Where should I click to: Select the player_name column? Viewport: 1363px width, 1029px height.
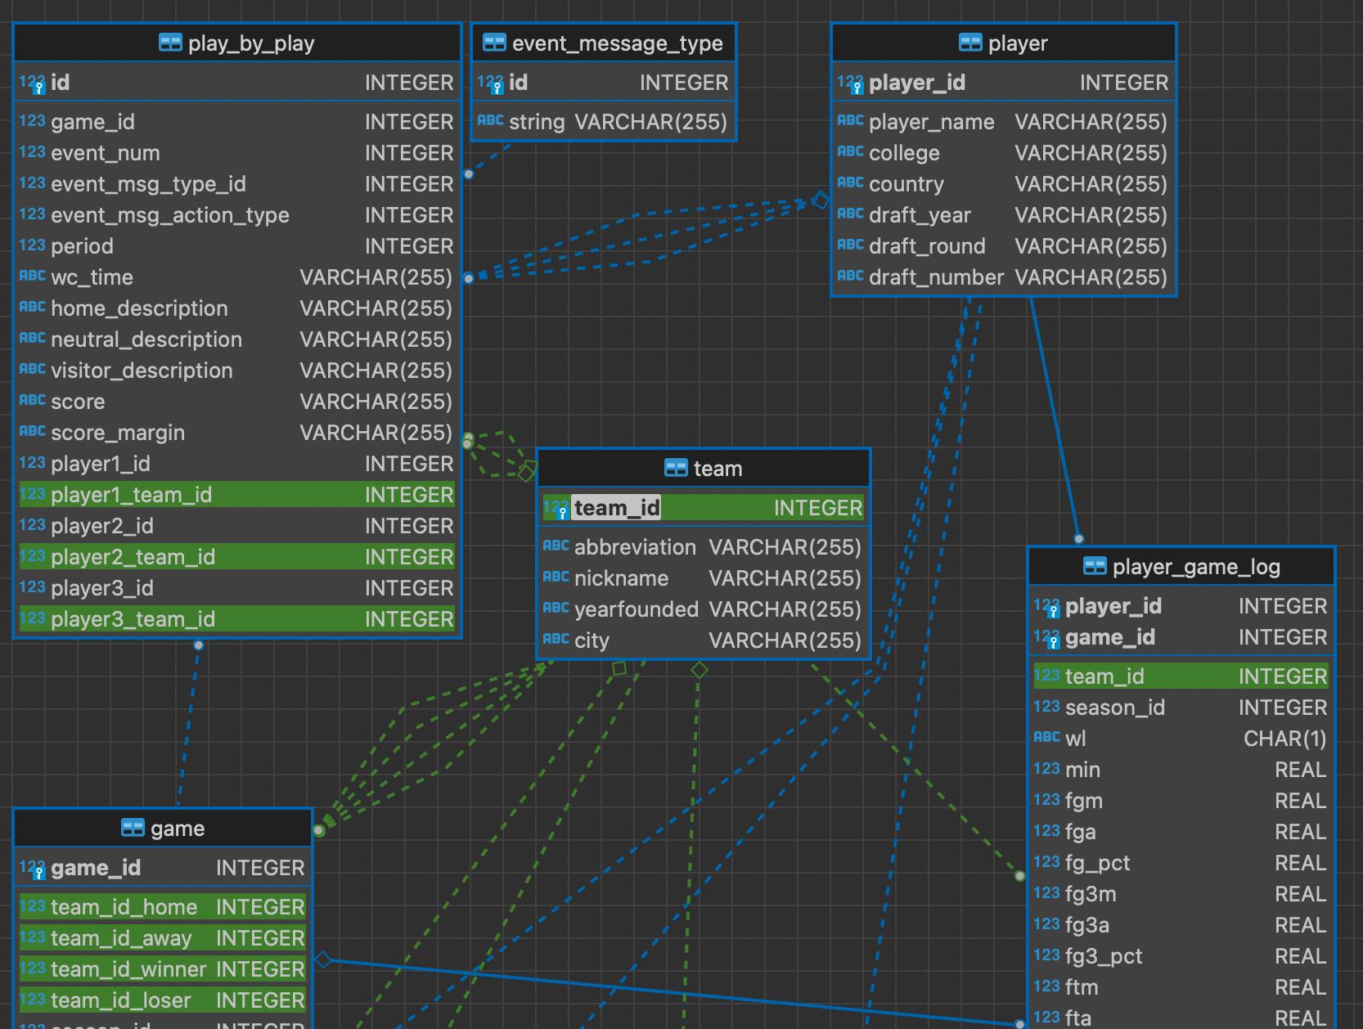click(x=1003, y=122)
